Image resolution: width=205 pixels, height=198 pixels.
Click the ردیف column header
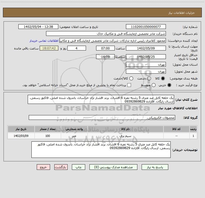click(193, 129)
